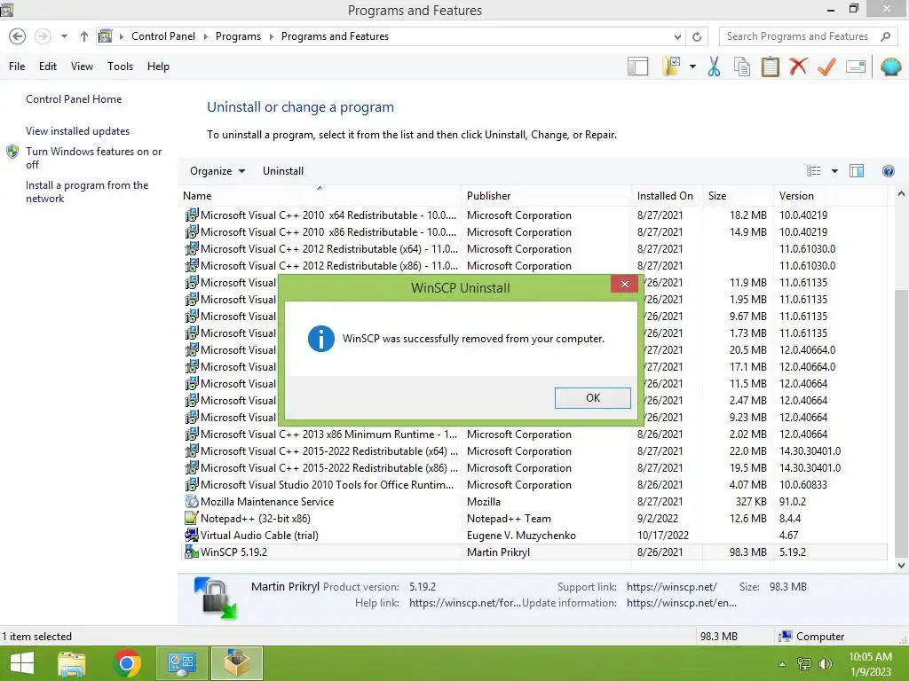Click the globe toolbar icon

point(891,67)
